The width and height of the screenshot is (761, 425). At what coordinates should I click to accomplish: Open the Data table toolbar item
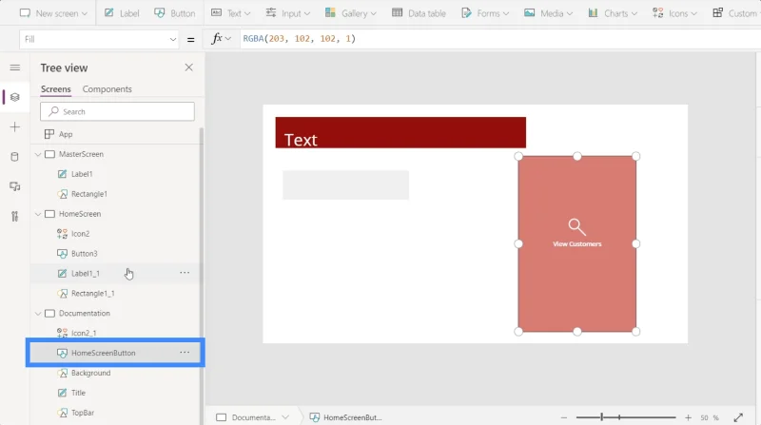419,13
